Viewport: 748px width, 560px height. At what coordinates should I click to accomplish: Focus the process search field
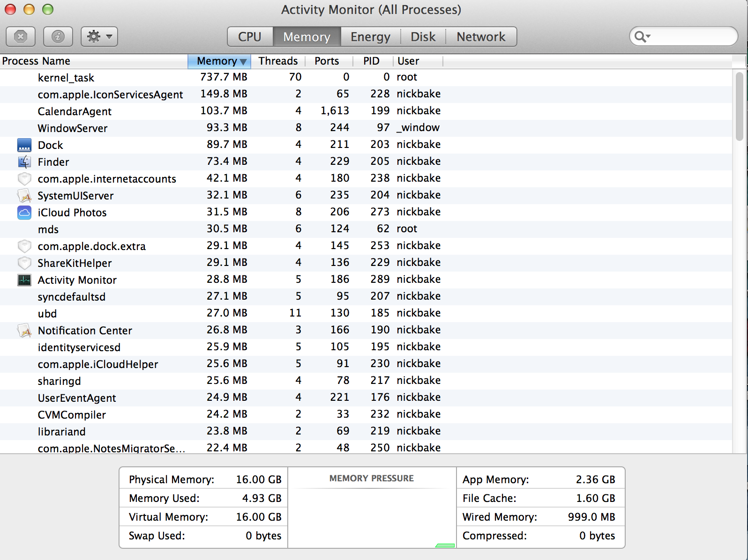point(683,37)
